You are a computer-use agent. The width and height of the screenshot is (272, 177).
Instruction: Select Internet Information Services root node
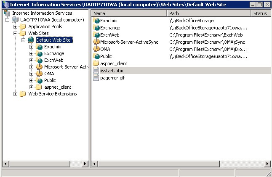point(42,13)
